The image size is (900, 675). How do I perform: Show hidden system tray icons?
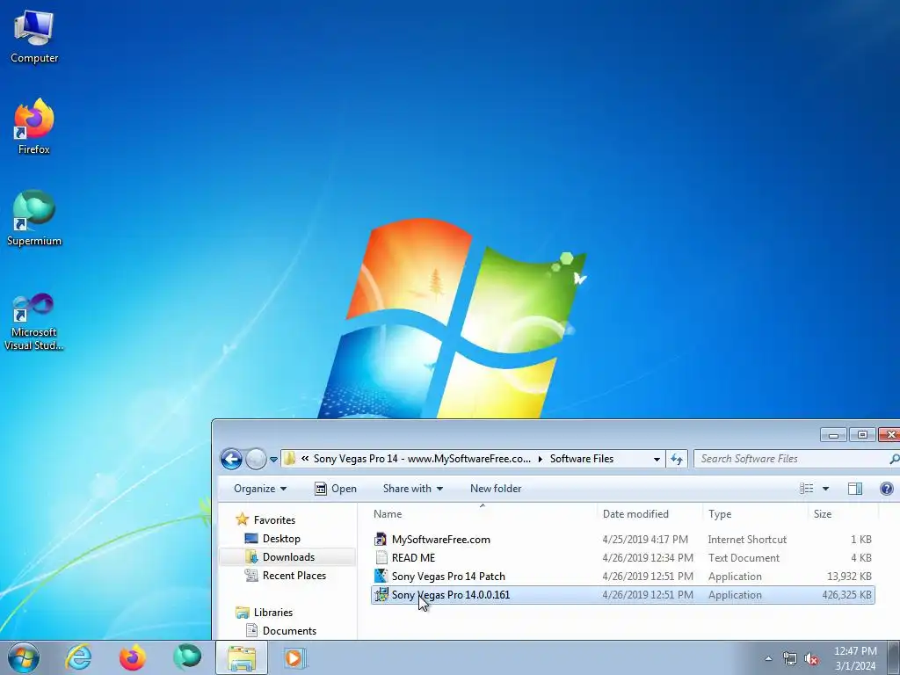pyautogui.click(x=768, y=659)
